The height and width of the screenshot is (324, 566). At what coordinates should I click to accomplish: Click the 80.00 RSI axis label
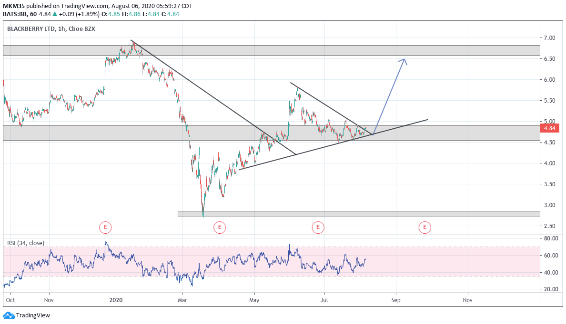[551, 238]
